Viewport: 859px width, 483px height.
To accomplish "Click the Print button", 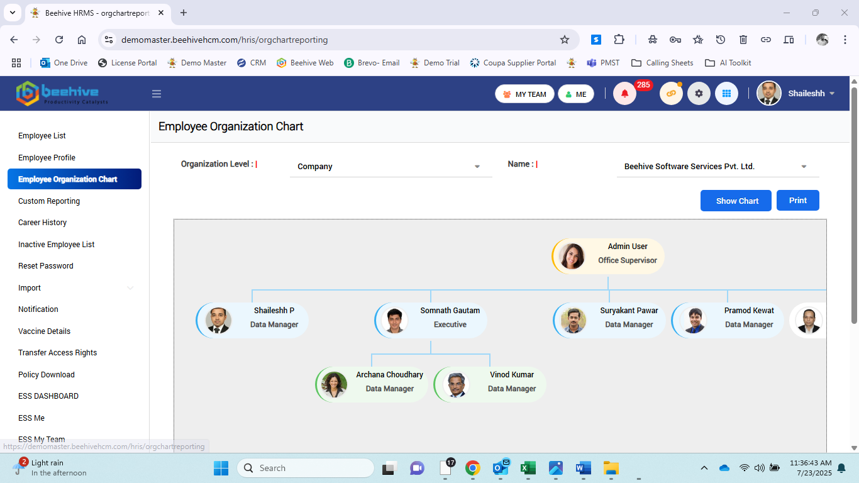I will click(x=797, y=200).
